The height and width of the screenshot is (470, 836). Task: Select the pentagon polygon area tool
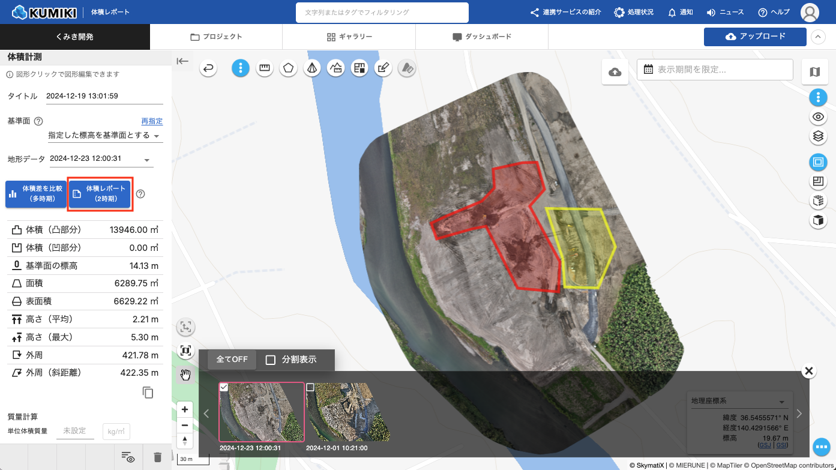pyautogui.click(x=288, y=68)
